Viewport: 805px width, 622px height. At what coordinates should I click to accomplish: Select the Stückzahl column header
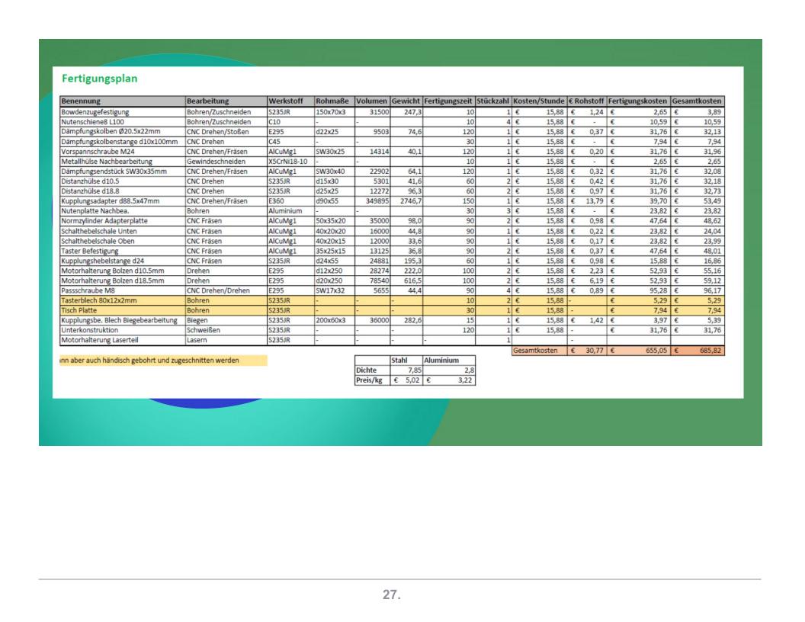(492, 101)
